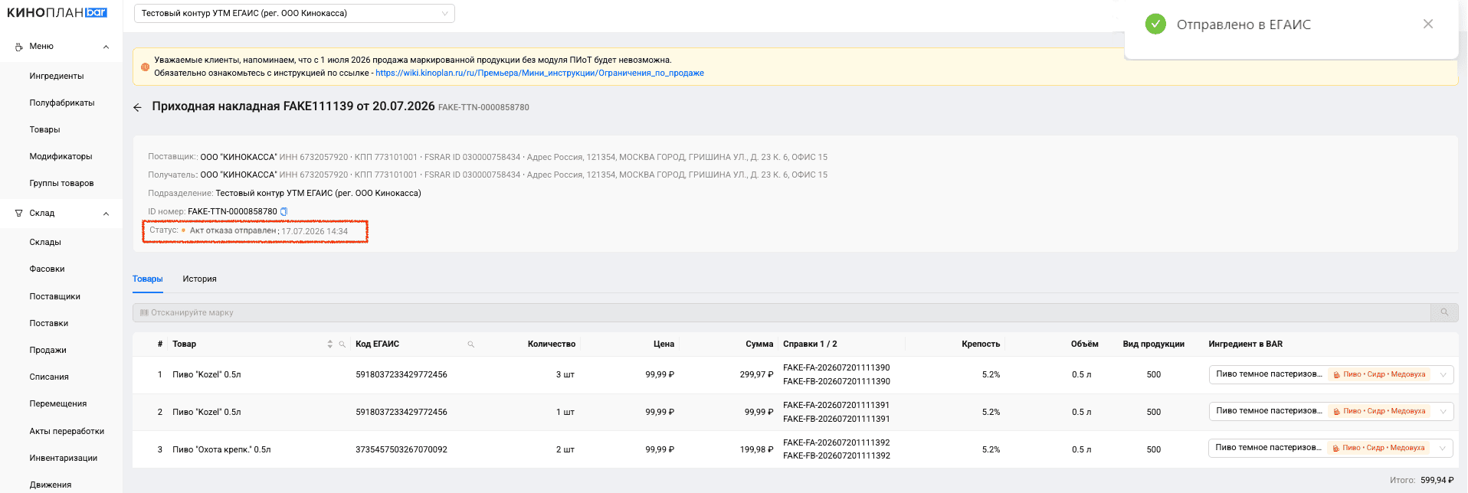This screenshot has height=493, width=1468.
Task: Open Перемещения in the sidebar
Action: [x=58, y=403]
